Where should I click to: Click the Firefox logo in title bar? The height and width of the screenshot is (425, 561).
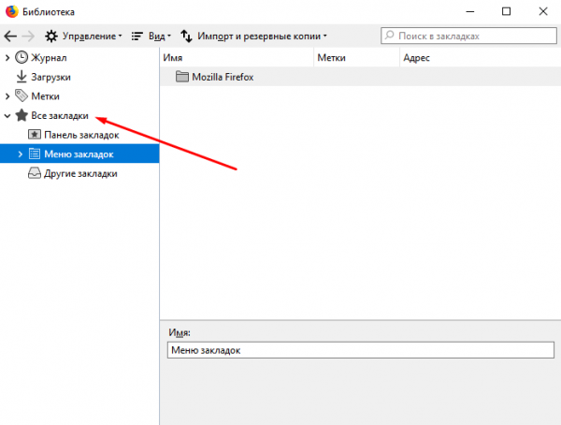[12, 11]
